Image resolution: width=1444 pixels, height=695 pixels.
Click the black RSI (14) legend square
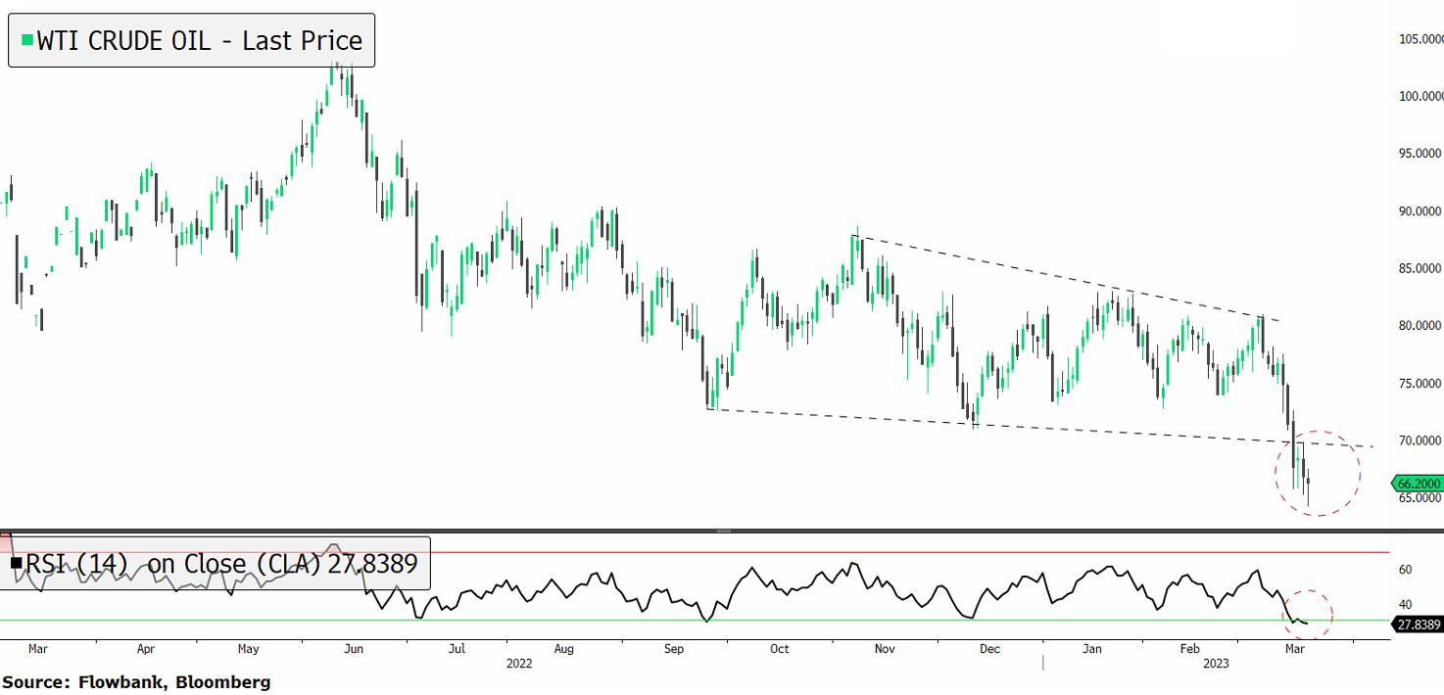click(x=16, y=564)
